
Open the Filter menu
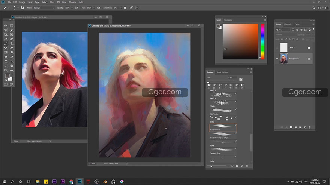52,2
